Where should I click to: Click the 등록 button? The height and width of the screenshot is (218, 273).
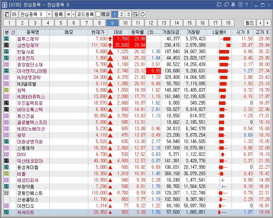(59, 14)
